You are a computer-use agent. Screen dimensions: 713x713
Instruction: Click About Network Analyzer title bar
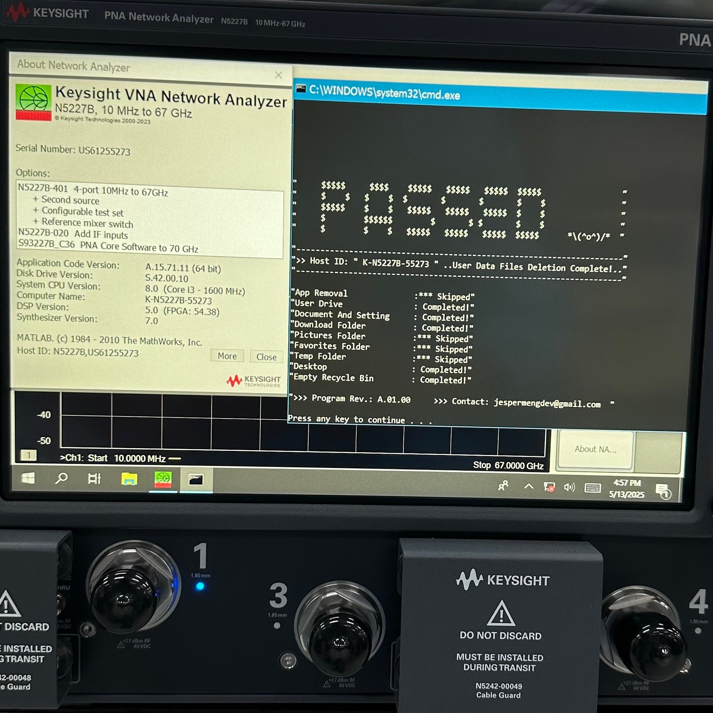point(150,68)
